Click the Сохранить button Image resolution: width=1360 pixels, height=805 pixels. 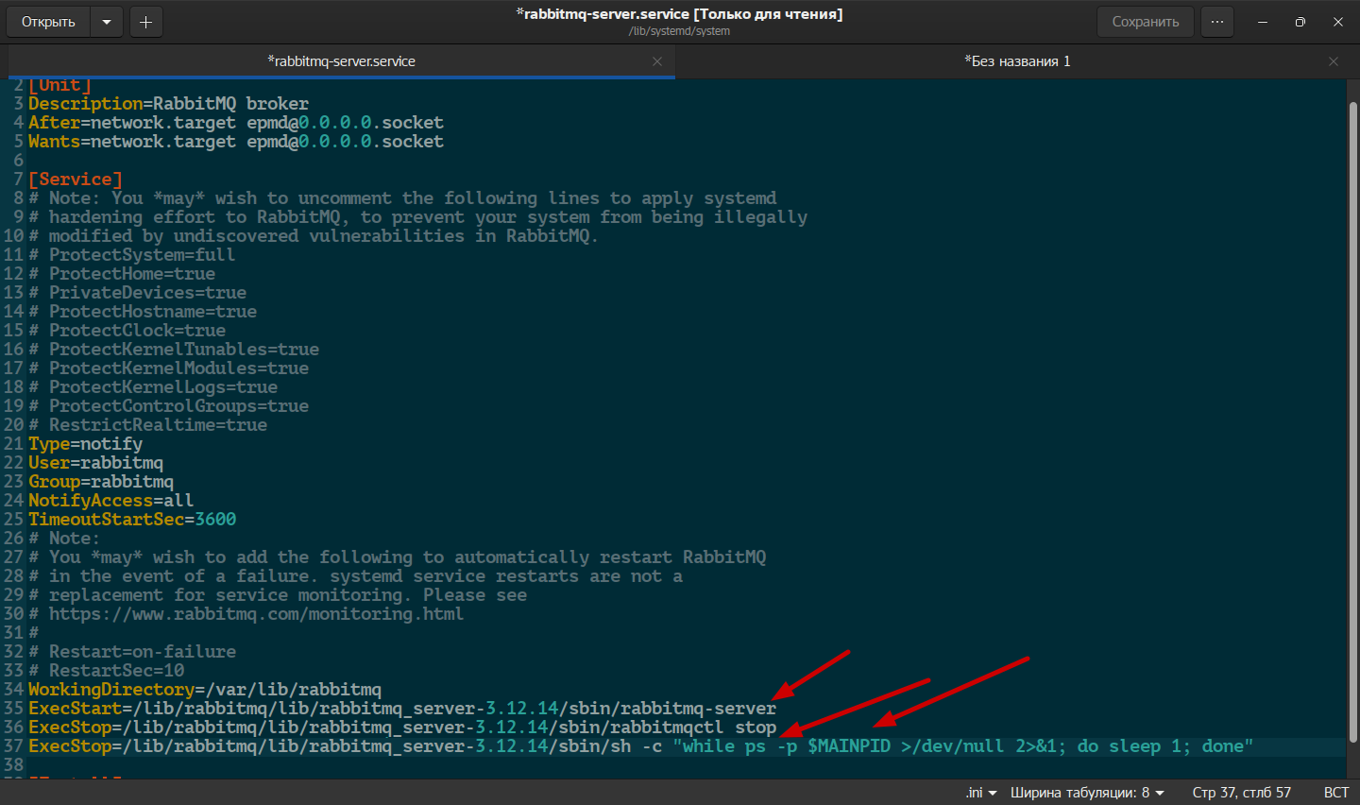(x=1145, y=22)
